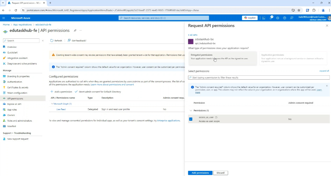Open the feedback icon in top bar
Screen dimensions: 331x176
(292, 18)
